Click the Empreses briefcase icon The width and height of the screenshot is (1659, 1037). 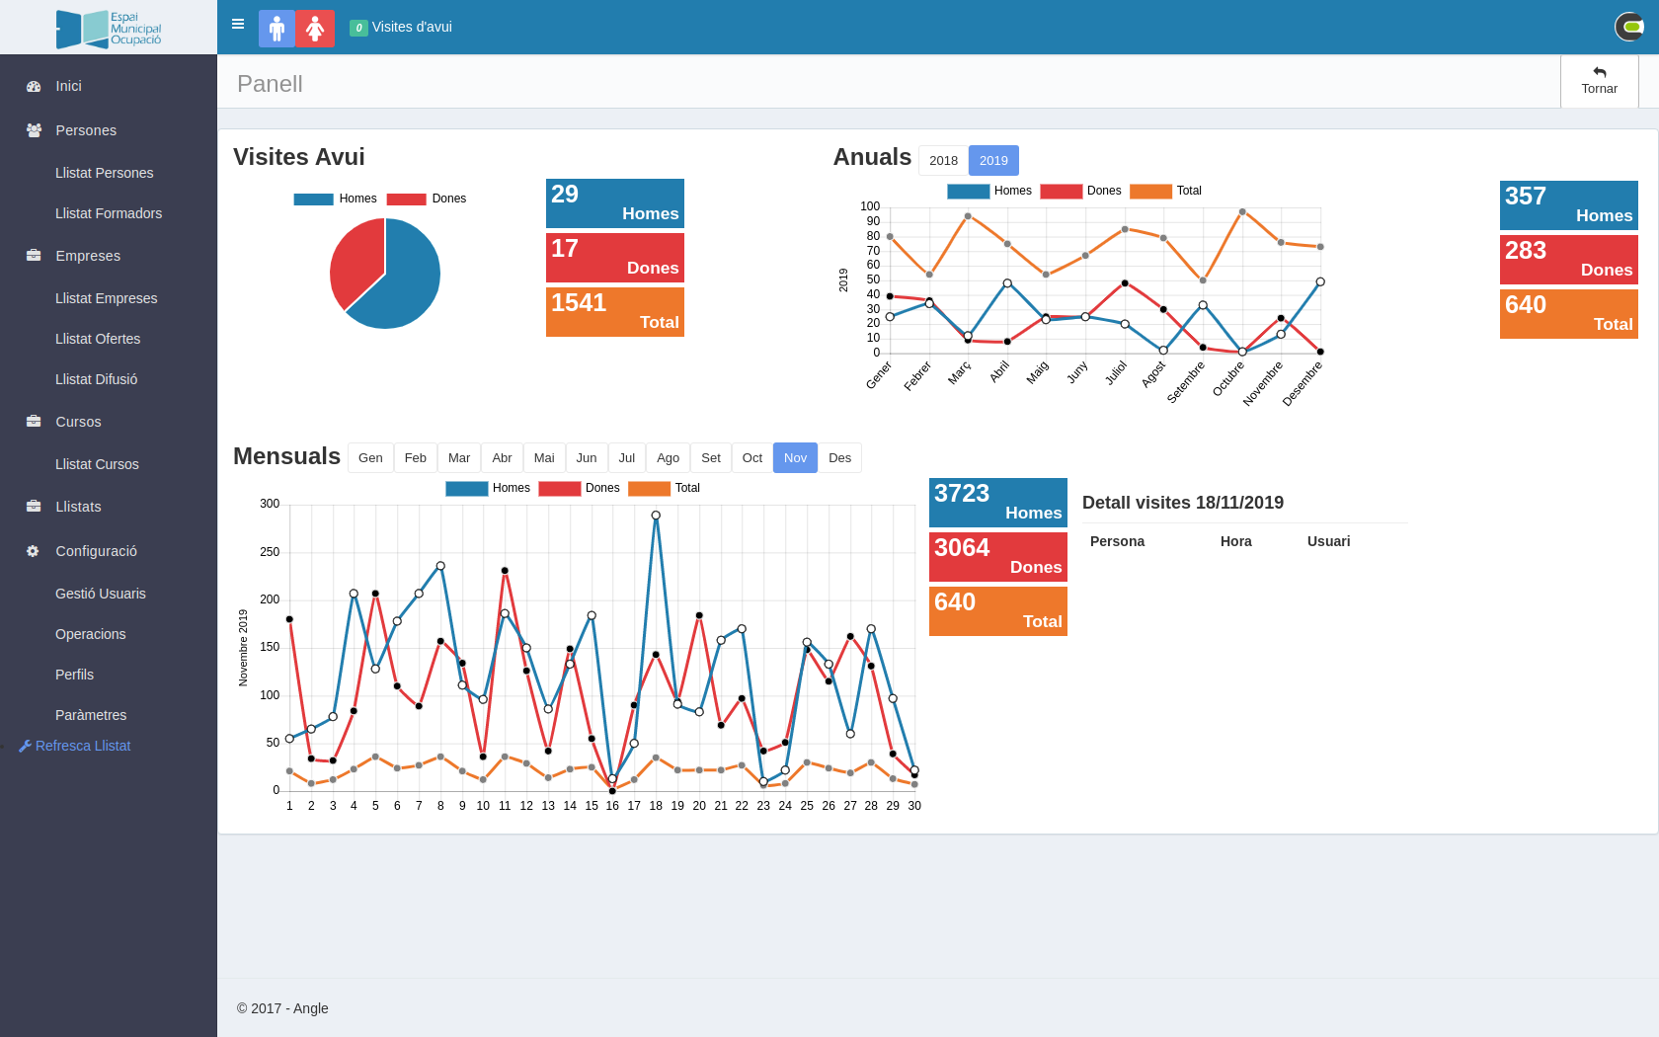34,256
